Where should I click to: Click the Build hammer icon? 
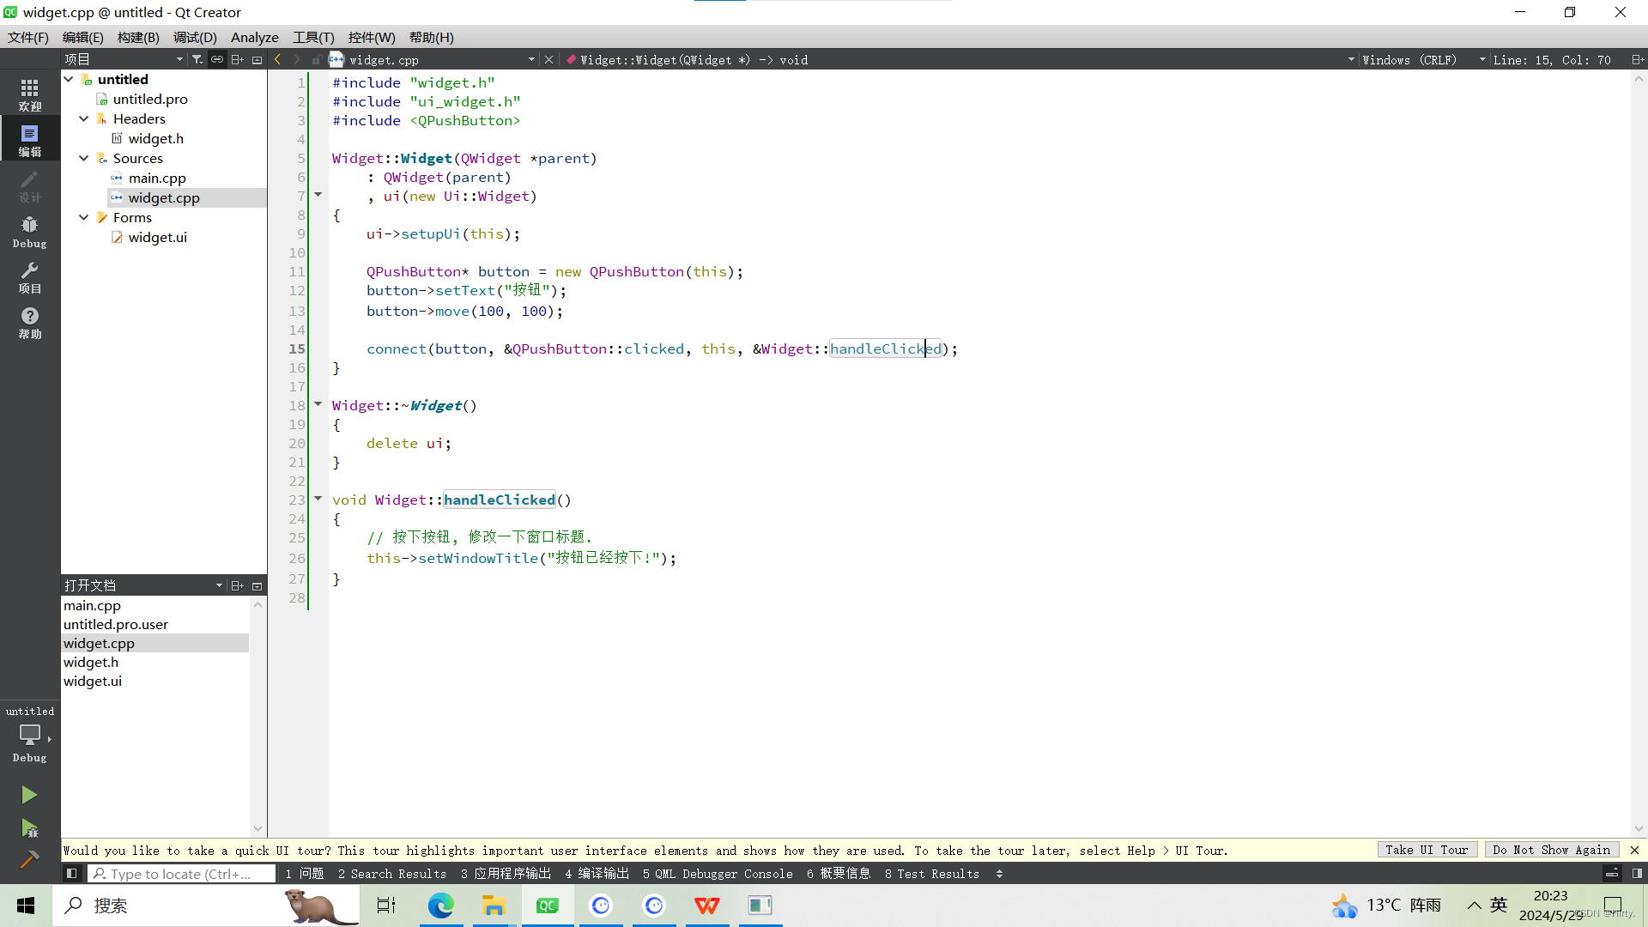(x=29, y=859)
